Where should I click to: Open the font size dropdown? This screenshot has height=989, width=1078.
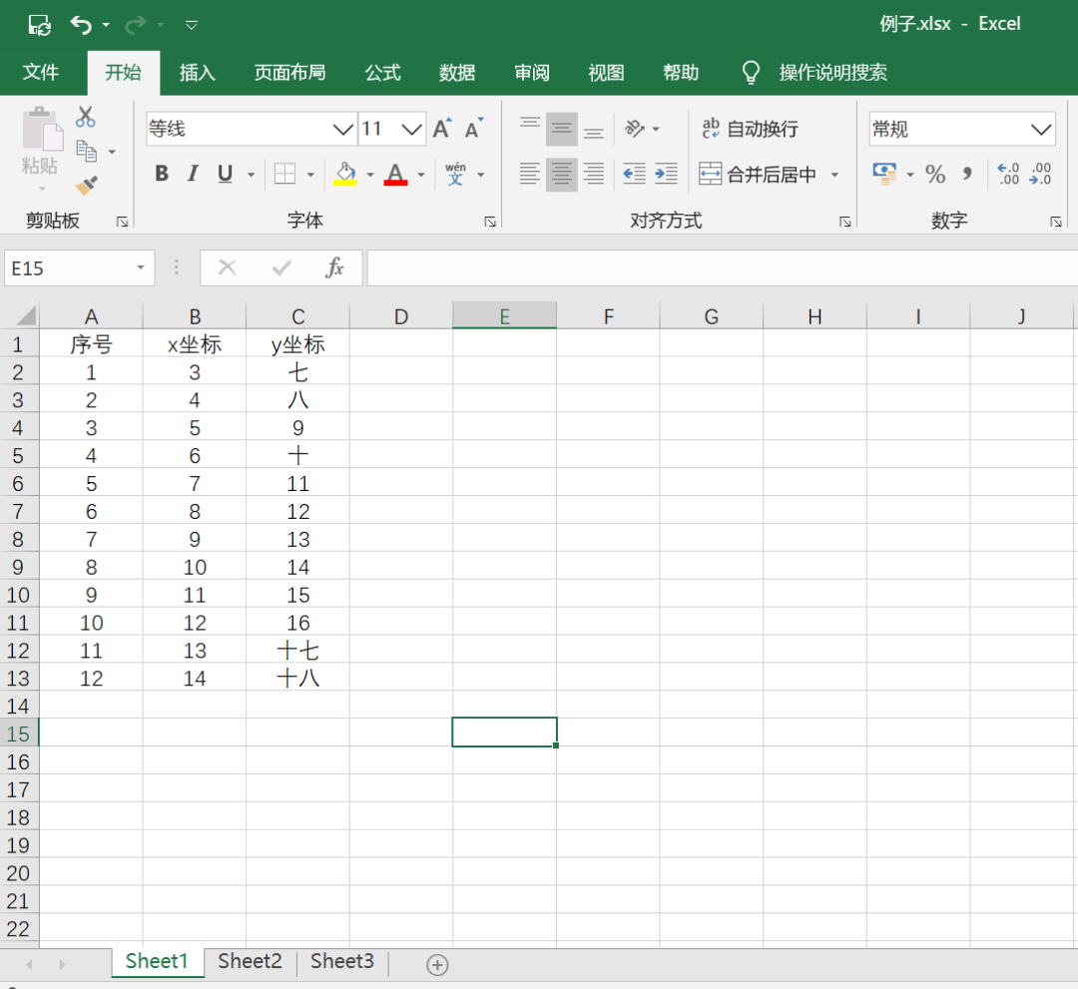[x=411, y=129]
